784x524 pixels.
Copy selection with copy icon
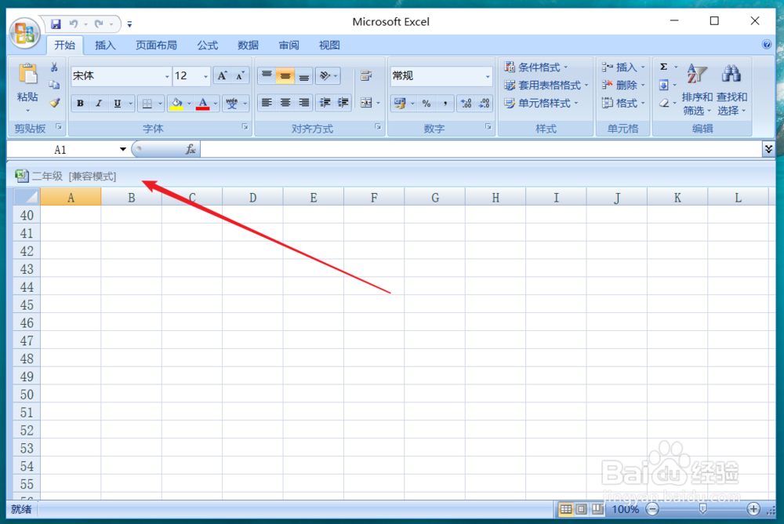pyautogui.click(x=54, y=85)
